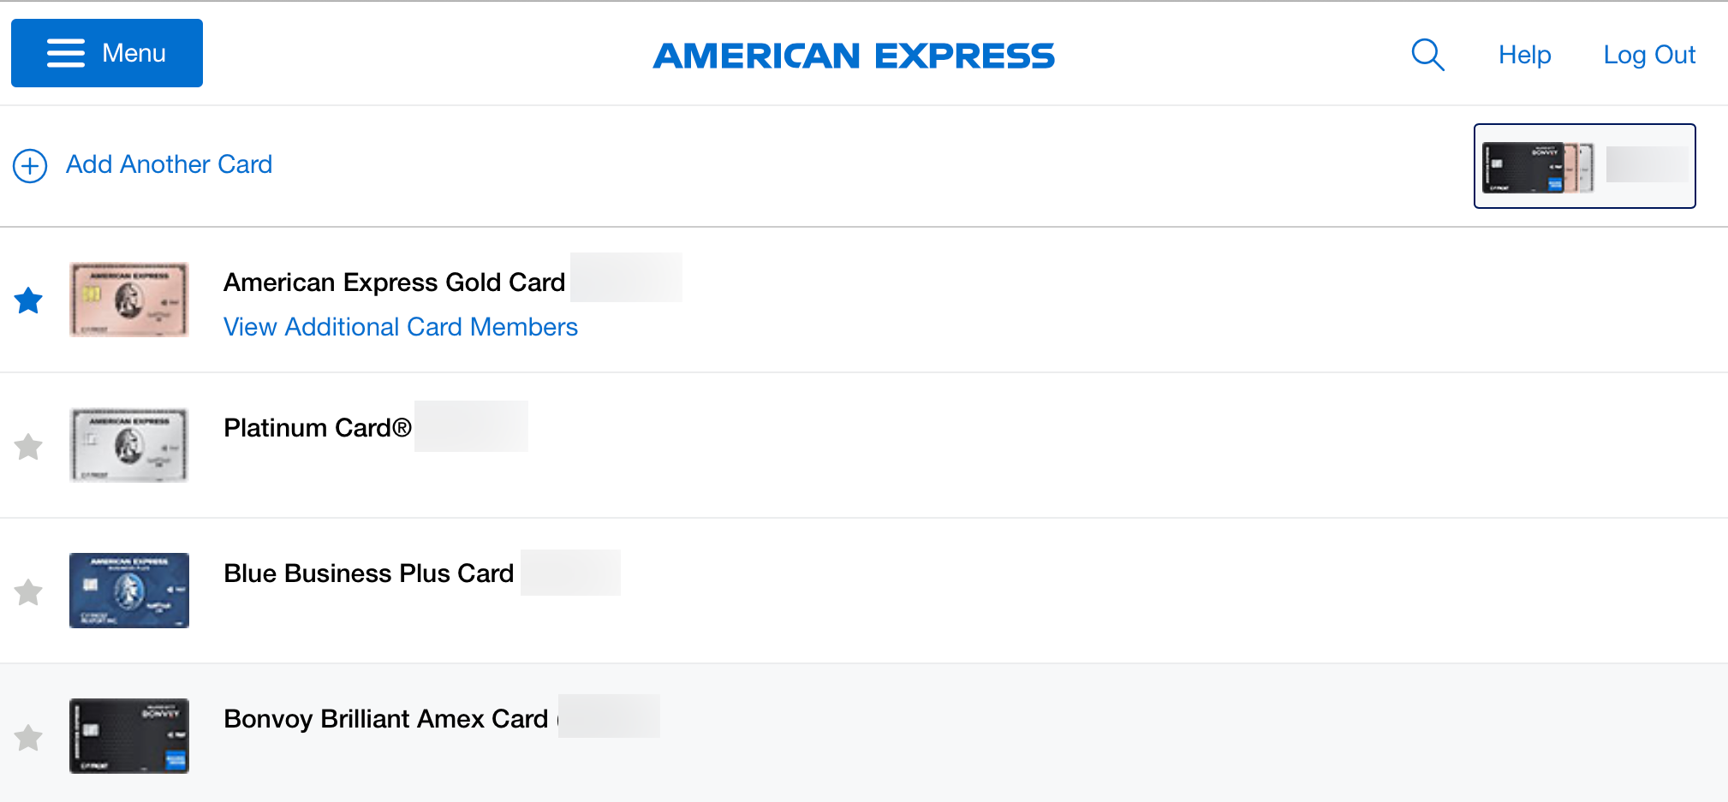
Task: Favorite the Platinum Card using its star
Action: coord(28,446)
